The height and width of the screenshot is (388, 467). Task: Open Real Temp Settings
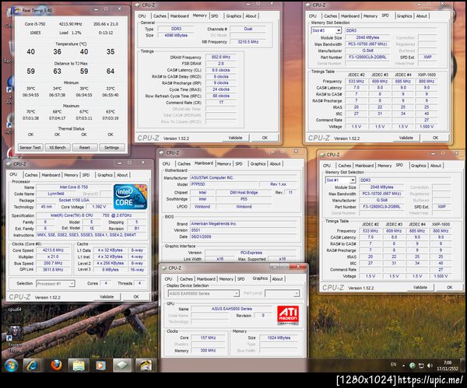click(111, 148)
